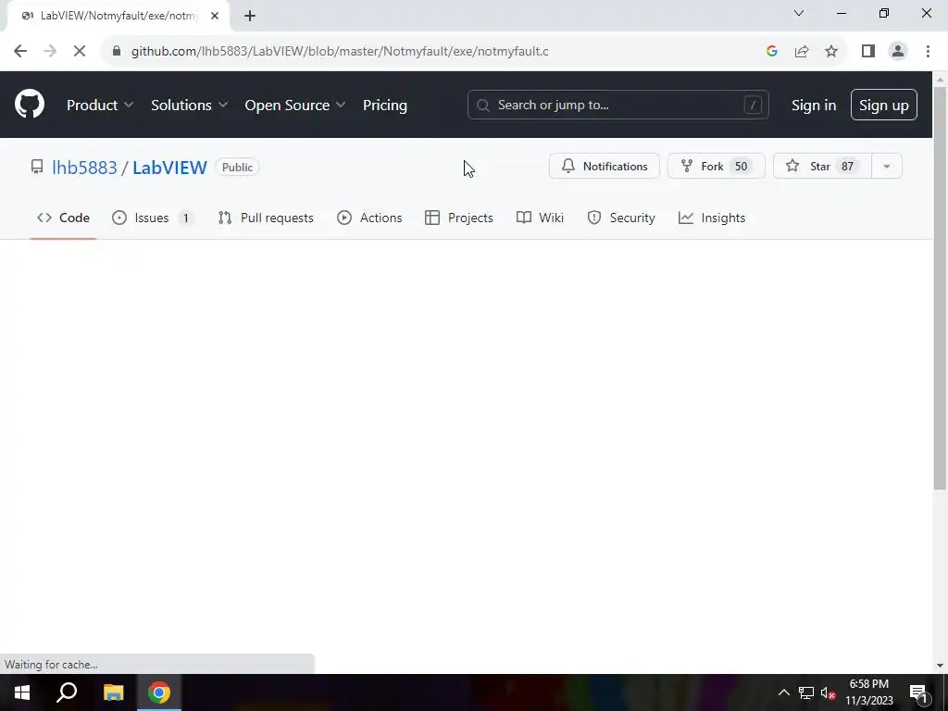The image size is (948, 711).
Task: Click the muted volume tray icon
Action: (828, 692)
